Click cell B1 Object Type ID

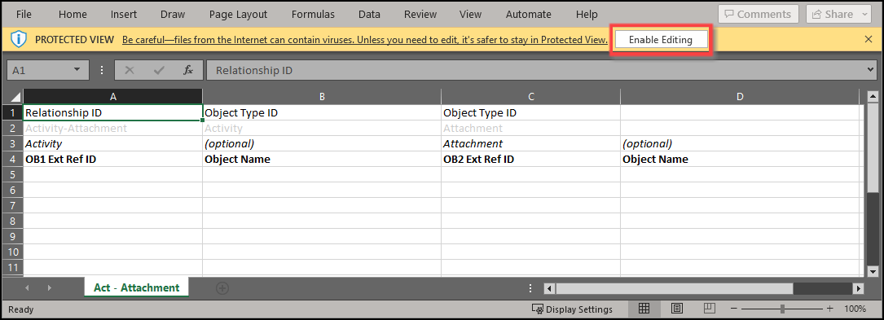[x=322, y=112]
